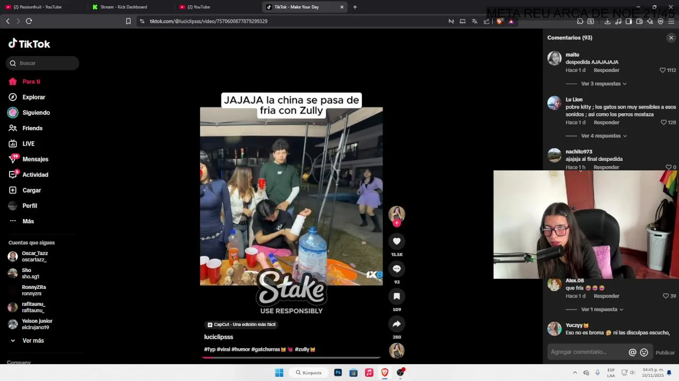Reply to maite's comment
The image size is (679, 381).
[606, 70]
